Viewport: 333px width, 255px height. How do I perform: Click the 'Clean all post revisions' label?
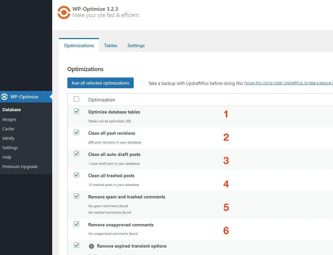111,133
